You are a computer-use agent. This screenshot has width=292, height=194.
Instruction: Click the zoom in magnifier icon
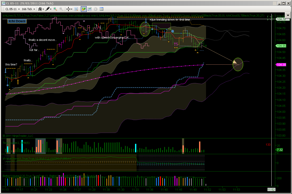pyautogui.click(x=55, y=9)
